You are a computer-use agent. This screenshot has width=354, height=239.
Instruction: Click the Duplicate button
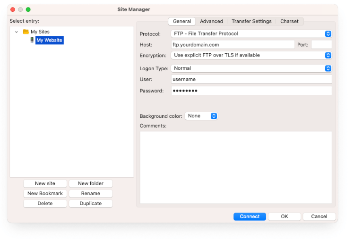[x=91, y=203]
